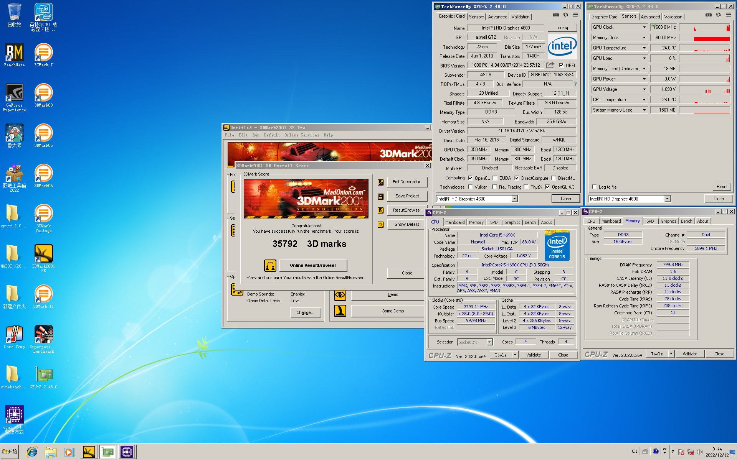Toggle Vulkan checkbox in GPU-Z
Viewport: 737px width, 460px height.
(x=470, y=187)
